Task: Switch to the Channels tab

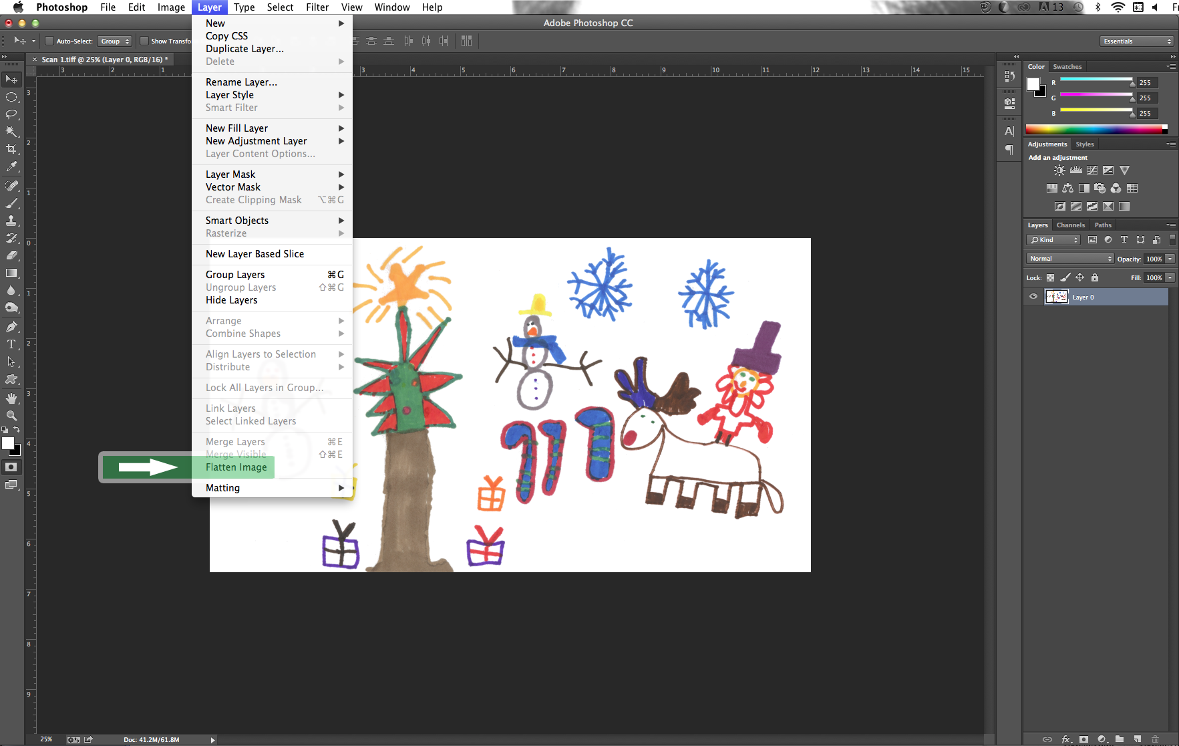Action: [x=1070, y=225]
